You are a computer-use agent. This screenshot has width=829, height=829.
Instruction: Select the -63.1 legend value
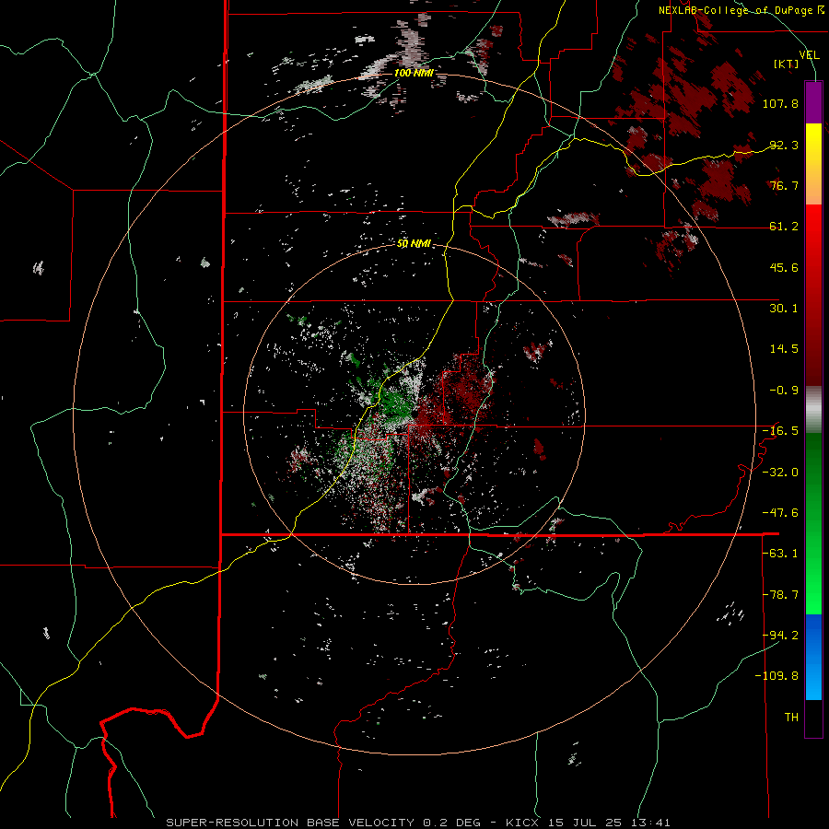point(780,554)
